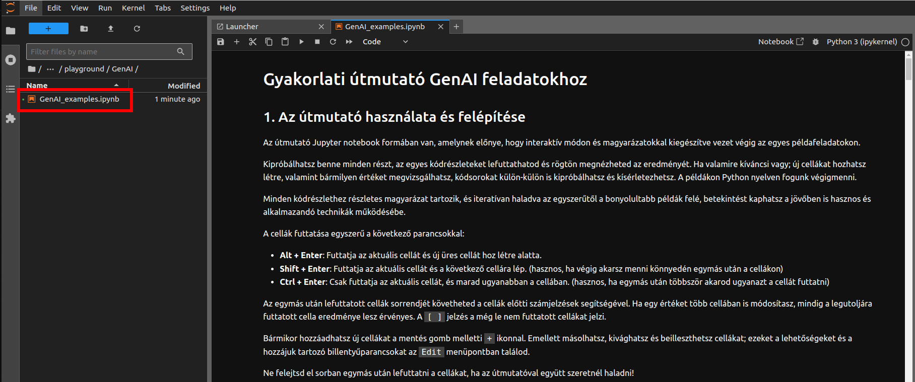Open the Kernel menu
Viewport: 915px width, 382px height.
133,8
